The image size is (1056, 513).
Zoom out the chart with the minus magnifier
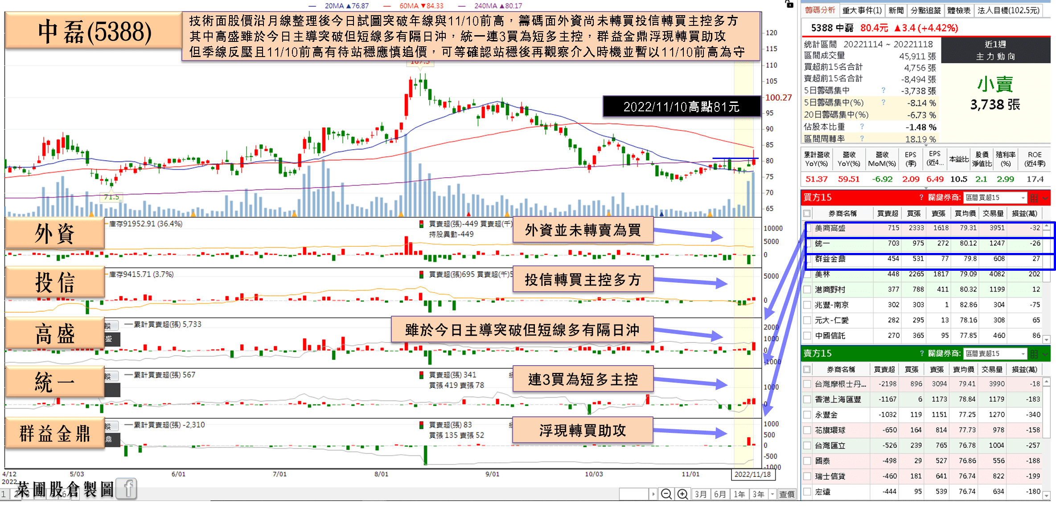[666, 494]
